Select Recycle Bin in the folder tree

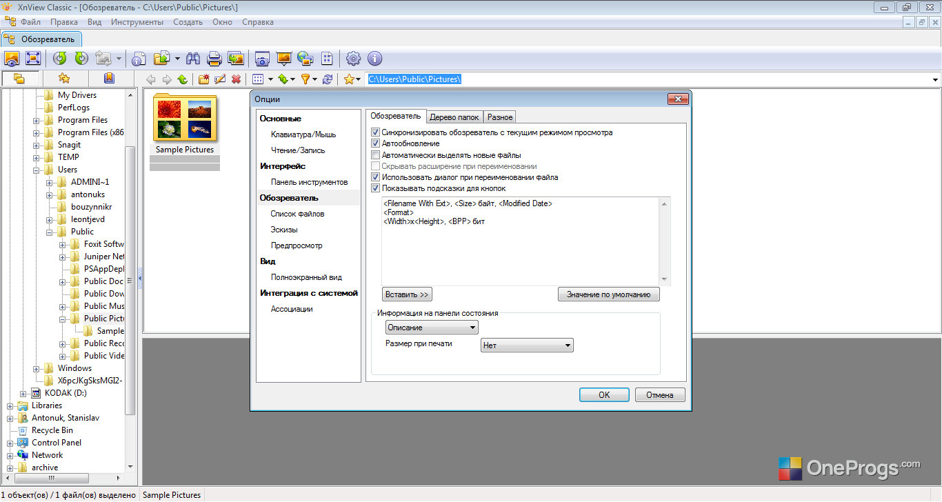click(x=52, y=430)
